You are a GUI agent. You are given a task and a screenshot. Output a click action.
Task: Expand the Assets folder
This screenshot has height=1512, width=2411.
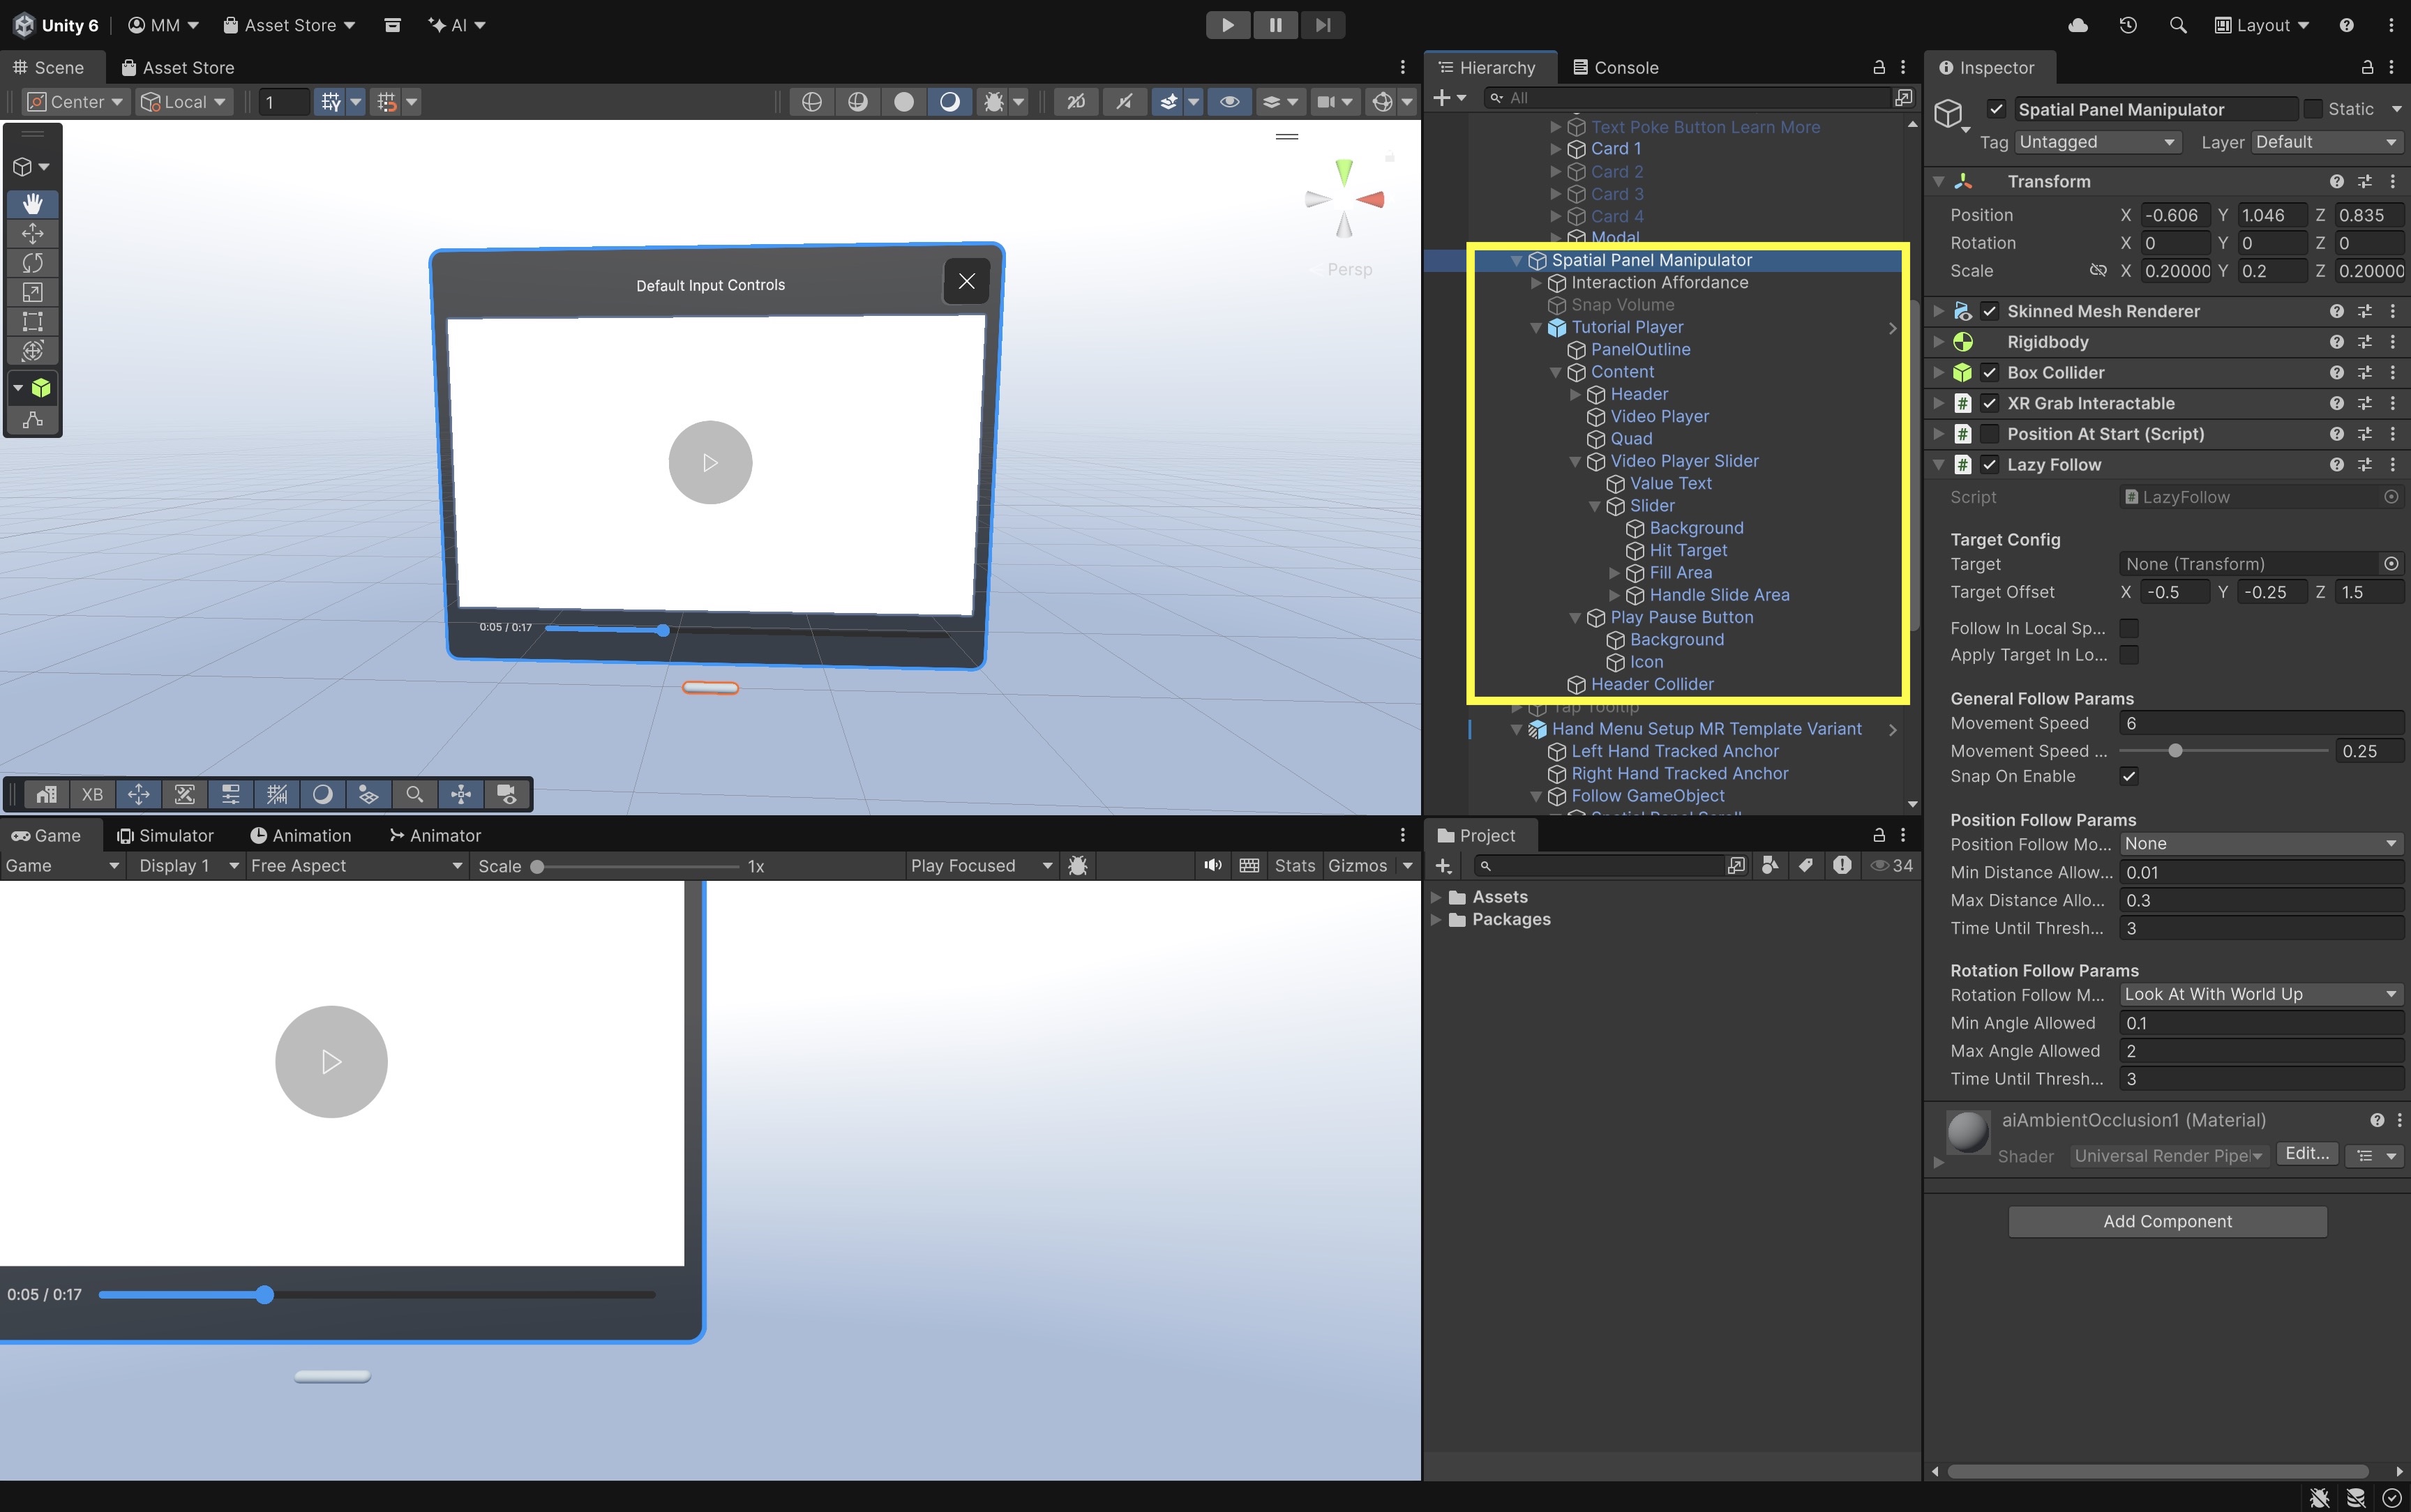1436,897
